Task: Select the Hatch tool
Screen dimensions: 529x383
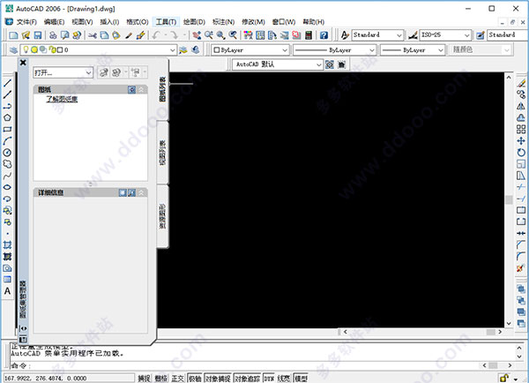Action: click(7, 244)
